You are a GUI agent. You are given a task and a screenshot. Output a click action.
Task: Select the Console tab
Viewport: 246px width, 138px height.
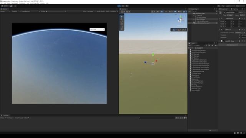pos(5,115)
